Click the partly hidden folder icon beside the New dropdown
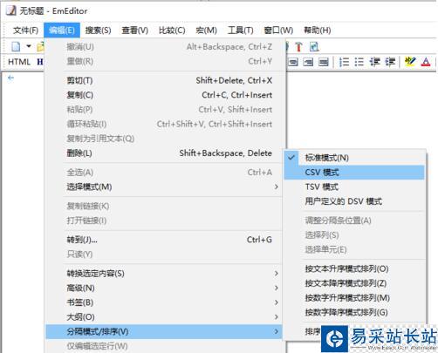This screenshot has height=353, width=438. 40,47
